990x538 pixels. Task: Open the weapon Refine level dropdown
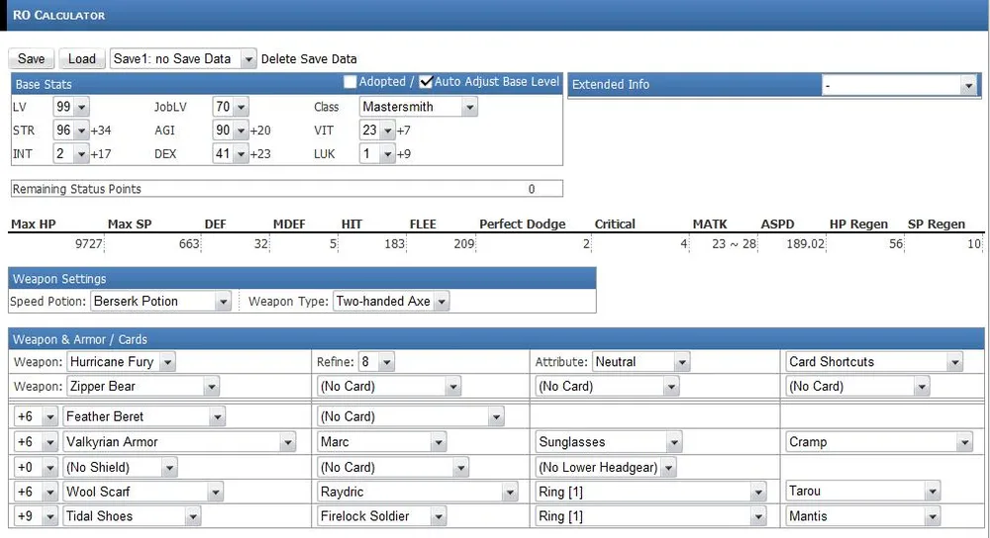[x=376, y=362]
